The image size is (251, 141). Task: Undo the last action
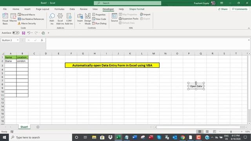coord(29,33)
